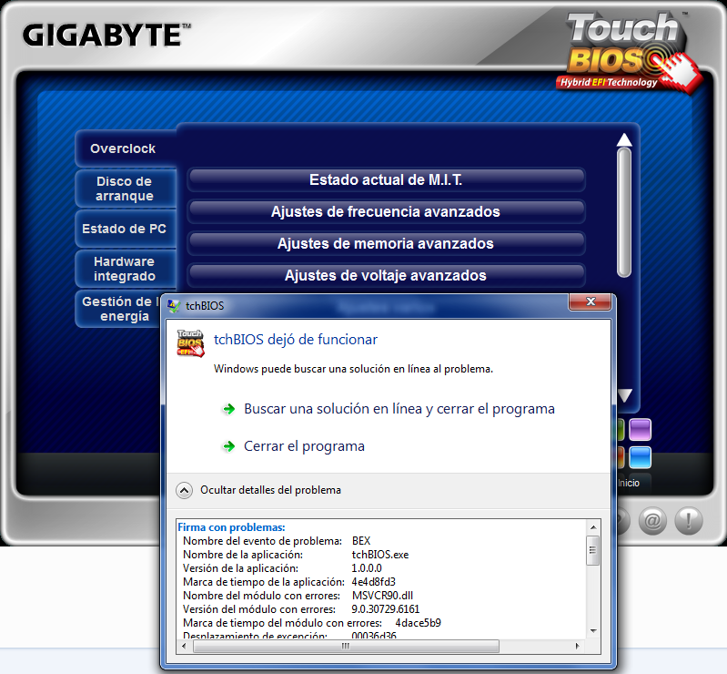The height and width of the screenshot is (674, 727).
Task: Choose Cerrar el programa option
Action: click(304, 446)
